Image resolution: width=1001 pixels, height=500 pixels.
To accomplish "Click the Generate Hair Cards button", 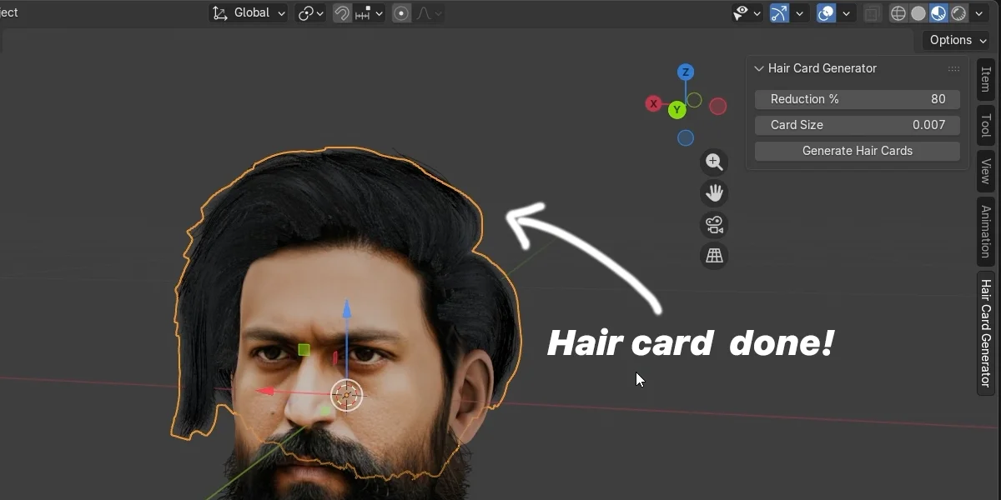I will tap(857, 151).
